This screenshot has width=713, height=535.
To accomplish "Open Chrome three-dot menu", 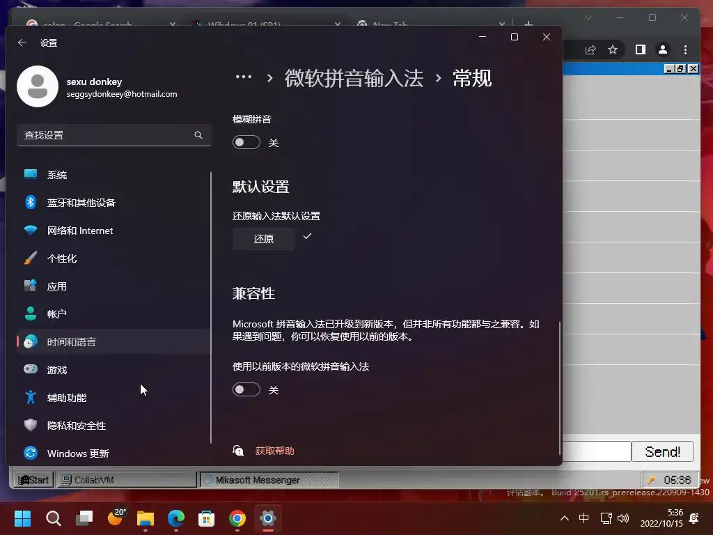I will [x=685, y=49].
